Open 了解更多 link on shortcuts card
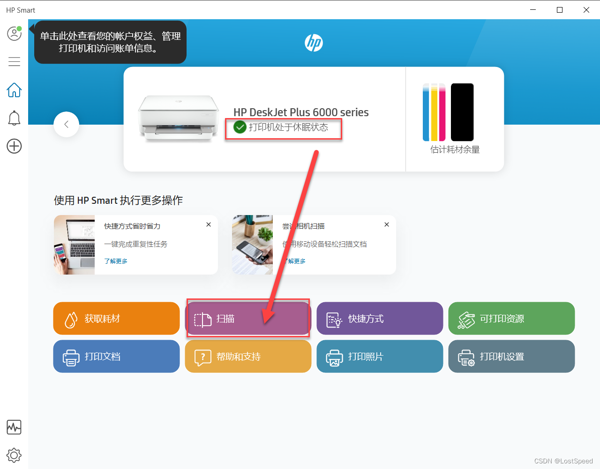Image resolution: width=600 pixels, height=469 pixels. (116, 261)
